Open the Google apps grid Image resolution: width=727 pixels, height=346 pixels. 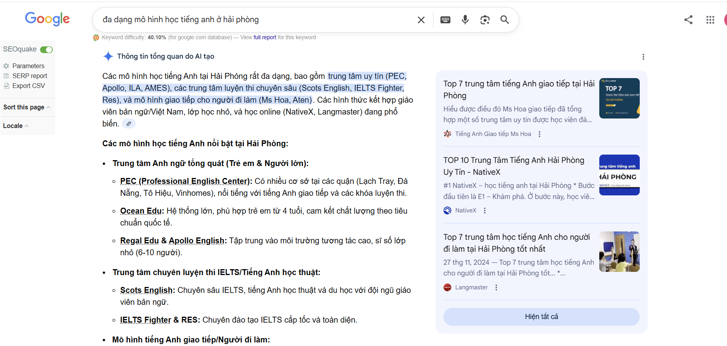(x=710, y=20)
